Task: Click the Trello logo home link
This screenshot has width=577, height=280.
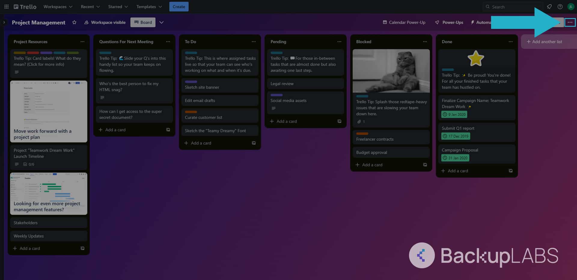Action: [x=25, y=7]
